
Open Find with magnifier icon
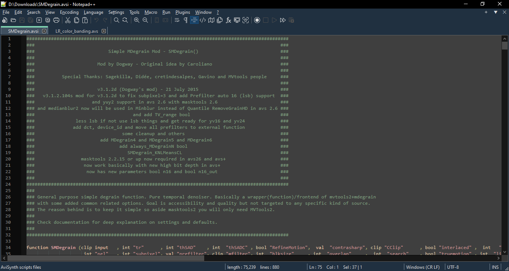[117, 20]
